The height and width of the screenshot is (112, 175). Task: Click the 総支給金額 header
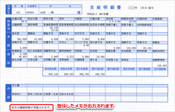tap(51, 69)
